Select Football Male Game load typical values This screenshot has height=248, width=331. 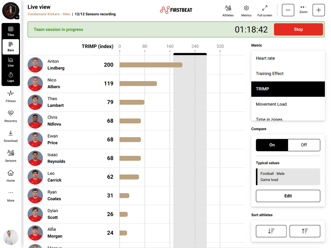pyautogui.click(x=288, y=177)
